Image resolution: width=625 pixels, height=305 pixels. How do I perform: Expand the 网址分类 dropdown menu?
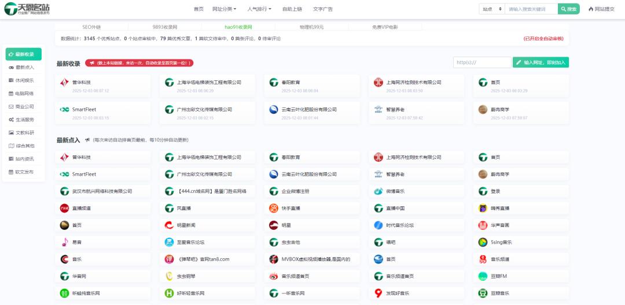[x=224, y=9]
